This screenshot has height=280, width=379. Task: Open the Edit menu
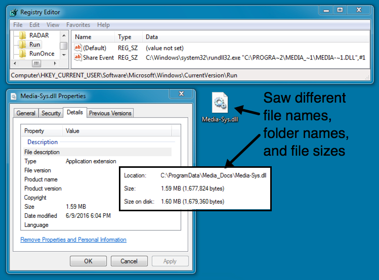[34, 25]
